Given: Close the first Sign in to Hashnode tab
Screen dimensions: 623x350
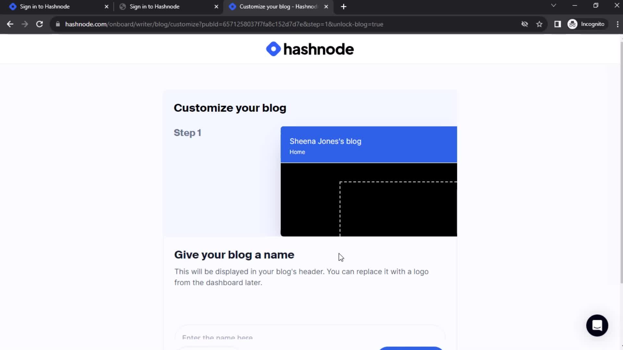Looking at the screenshot, I should pos(106,6).
